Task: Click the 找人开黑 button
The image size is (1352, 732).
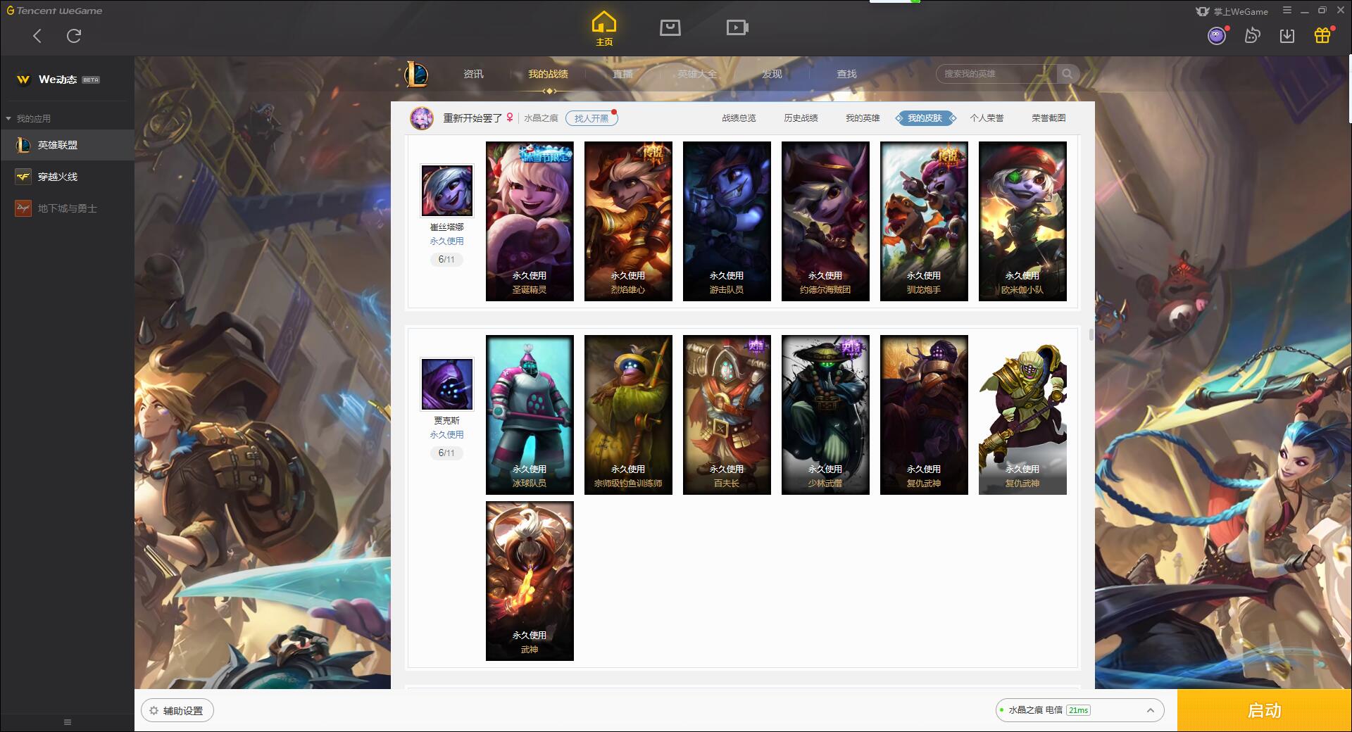Action: (591, 118)
